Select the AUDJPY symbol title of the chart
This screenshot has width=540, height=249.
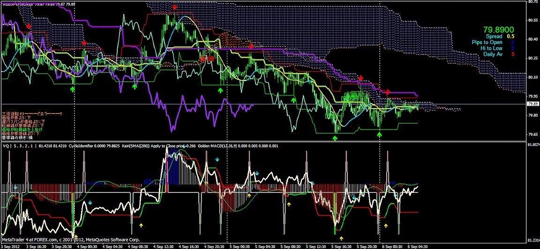(x=19, y=3)
